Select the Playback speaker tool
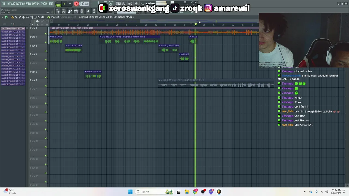349x196 pixels. tap(43, 17)
